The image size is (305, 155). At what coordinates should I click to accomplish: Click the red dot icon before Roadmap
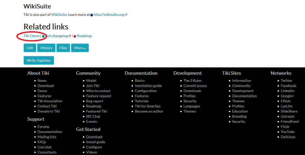tap(75, 36)
